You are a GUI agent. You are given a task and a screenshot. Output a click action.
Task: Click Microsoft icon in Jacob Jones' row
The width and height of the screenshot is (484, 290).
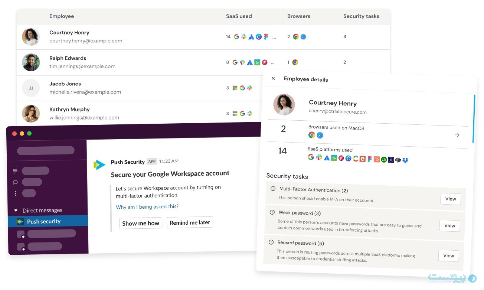coord(235,88)
